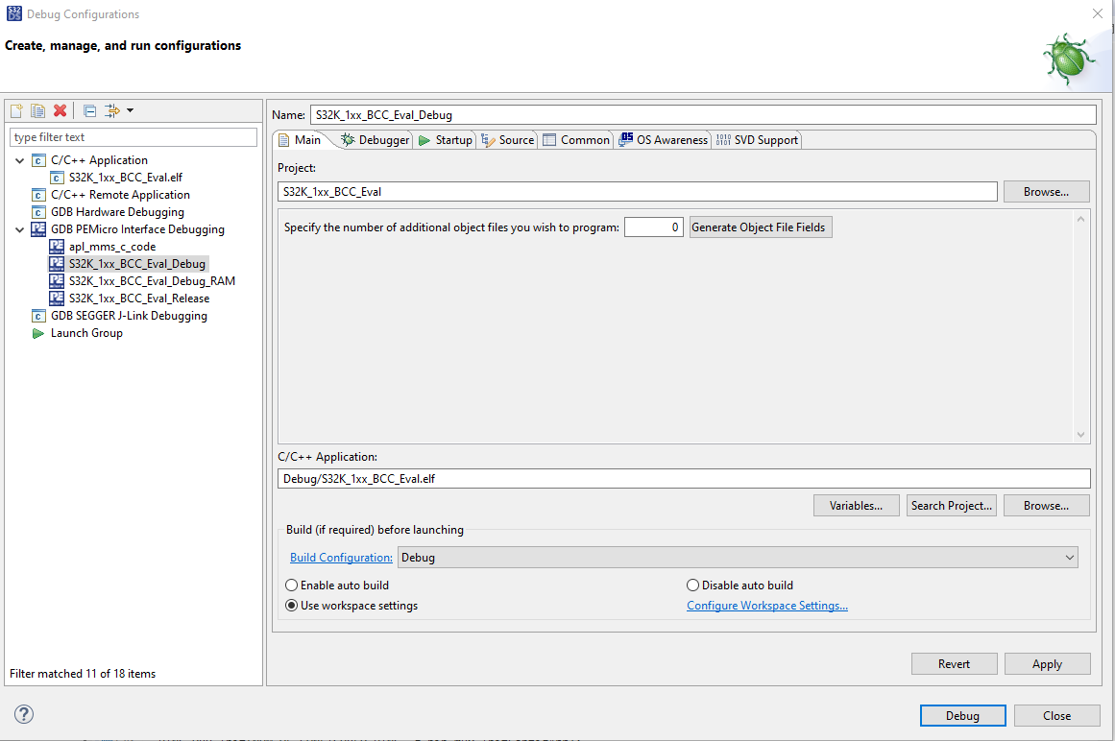Collapse GDB PEMicro Interface Debugging node
The image size is (1115, 741).
(20, 229)
